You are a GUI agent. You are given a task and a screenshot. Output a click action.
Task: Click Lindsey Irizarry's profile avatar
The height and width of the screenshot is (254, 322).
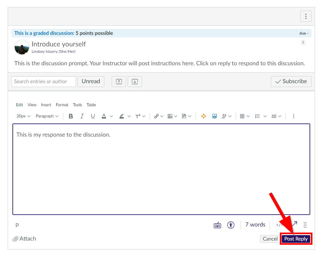click(x=22, y=47)
